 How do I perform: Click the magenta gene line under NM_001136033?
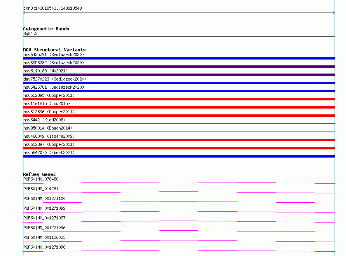coord(179,241)
